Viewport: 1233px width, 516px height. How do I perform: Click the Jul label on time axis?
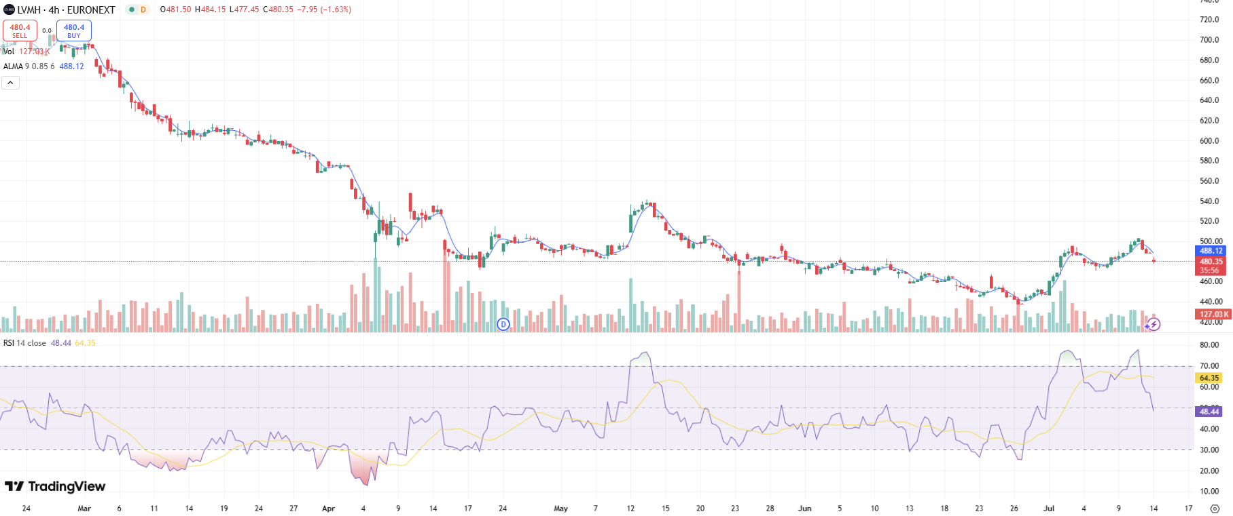[x=1049, y=509]
